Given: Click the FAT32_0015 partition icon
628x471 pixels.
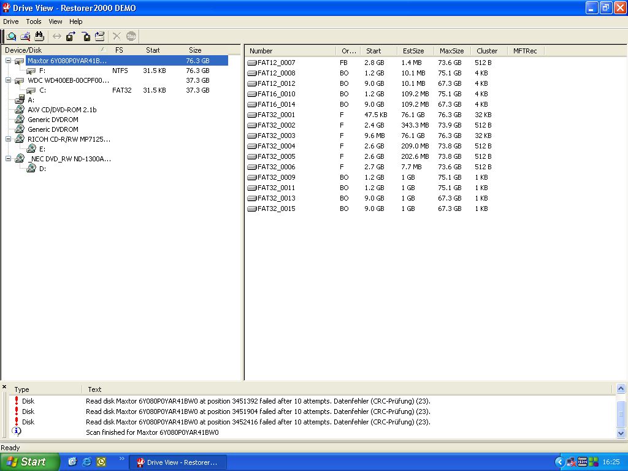Looking at the screenshot, I should (252, 209).
